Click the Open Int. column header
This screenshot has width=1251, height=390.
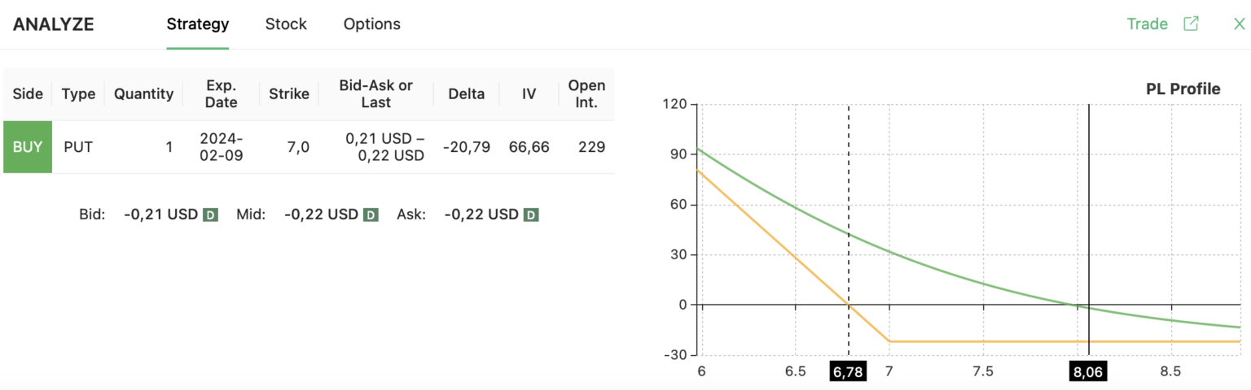[x=586, y=94]
